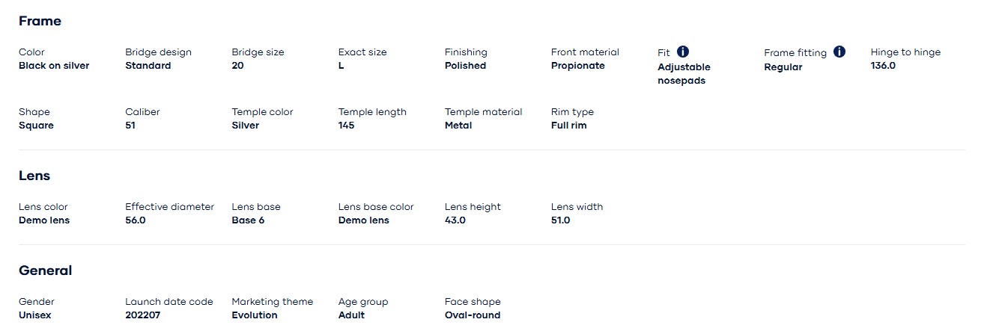Screen dimensions: 993x334
Task: Click the info icon beside Frame fitting
Action: [839, 52]
